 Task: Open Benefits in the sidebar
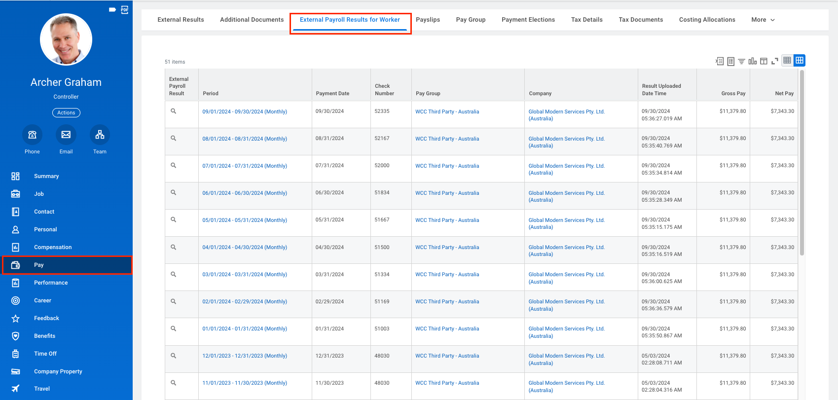[66, 336]
